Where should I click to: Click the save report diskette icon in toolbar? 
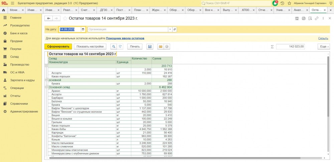(x=150, y=47)
